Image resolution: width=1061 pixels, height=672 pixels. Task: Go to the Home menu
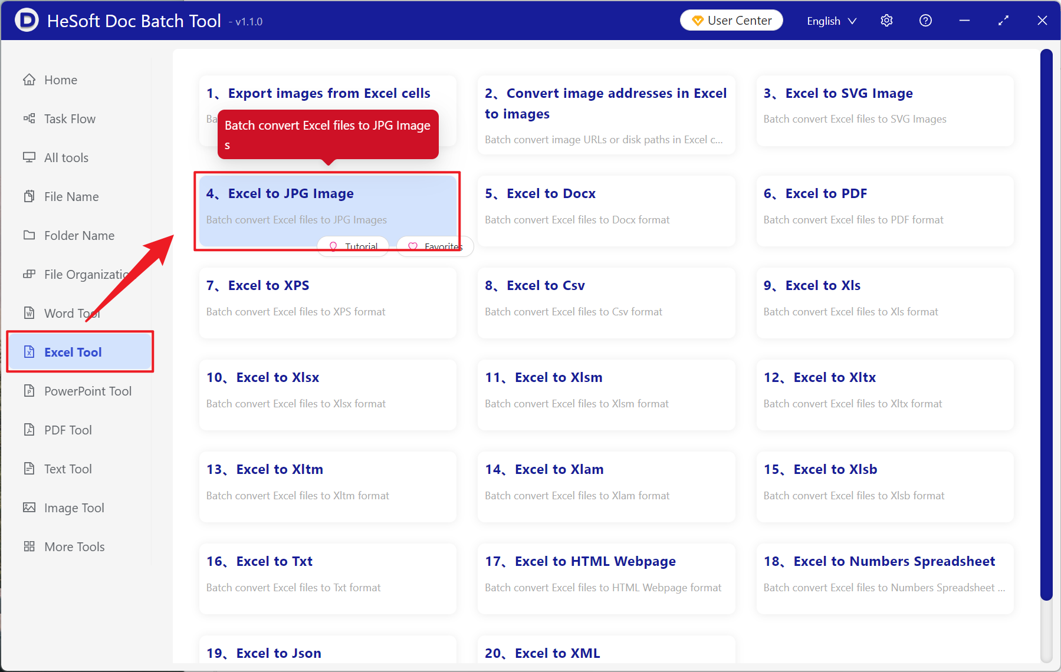[79, 80]
